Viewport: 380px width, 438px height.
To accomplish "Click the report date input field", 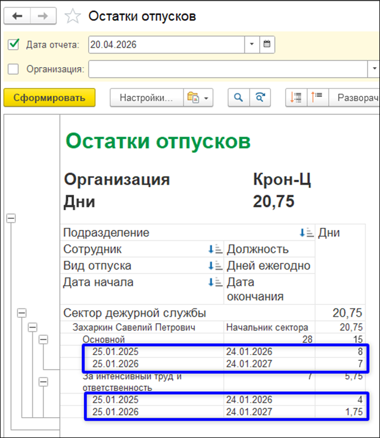I will tap(167, 45).
